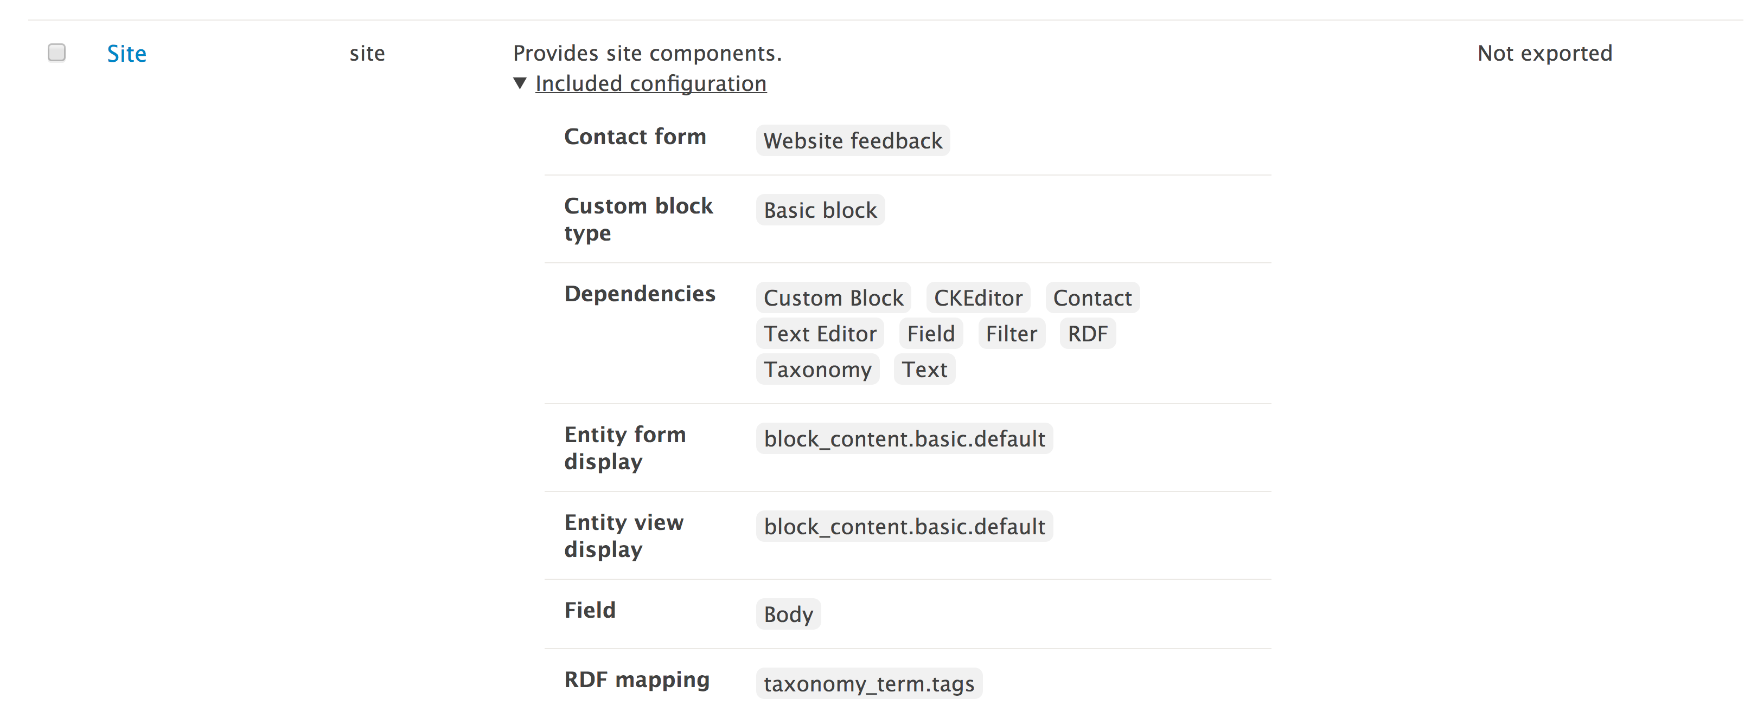Screen dimensions: 1751x712
Task: Click the Basic block tag
Action: (820, 210)
